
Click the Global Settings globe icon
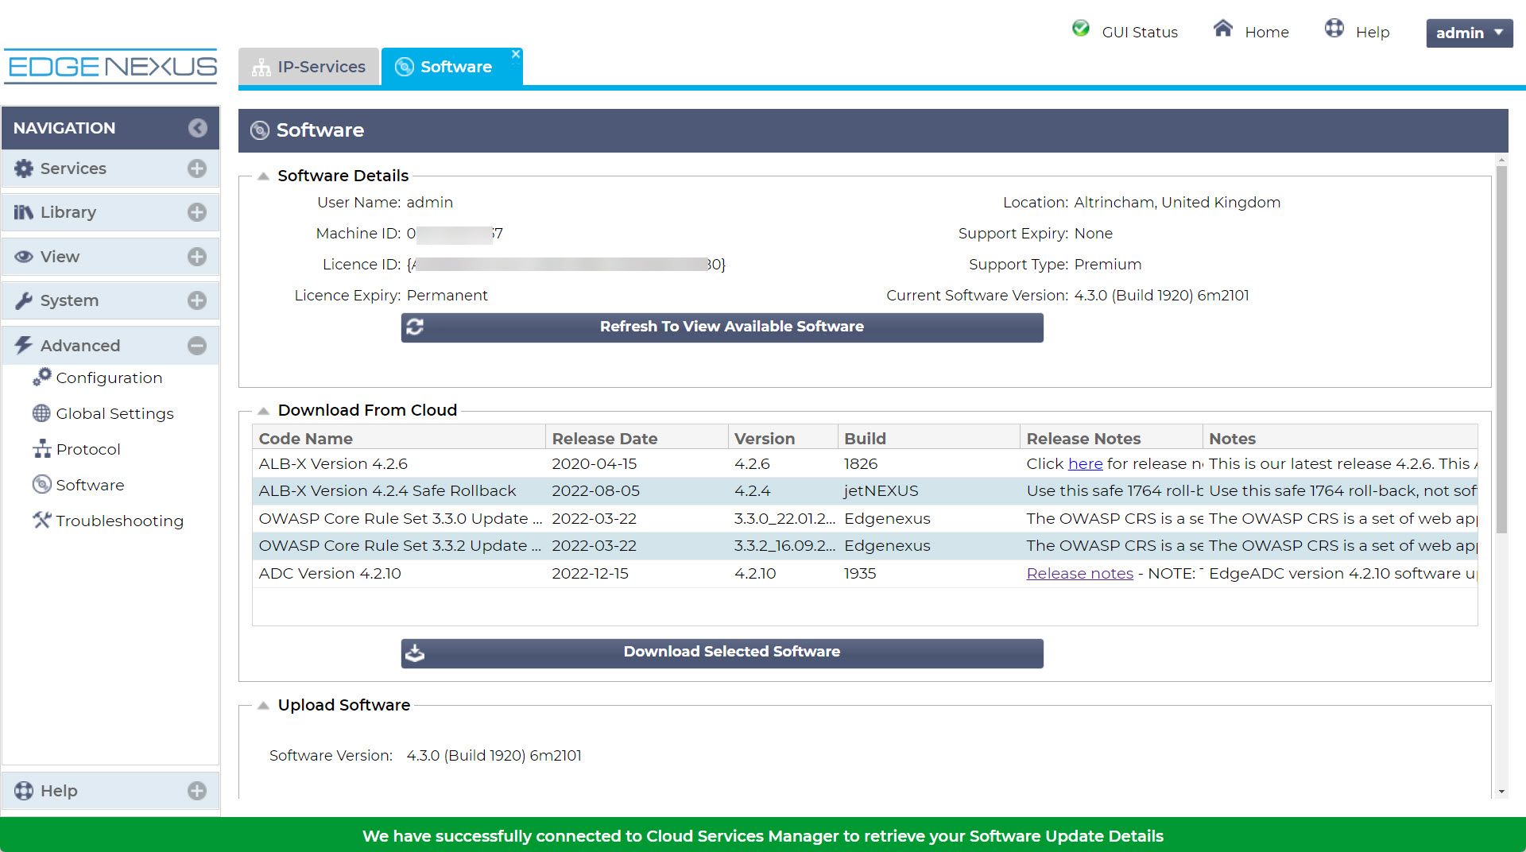[41, 413]
